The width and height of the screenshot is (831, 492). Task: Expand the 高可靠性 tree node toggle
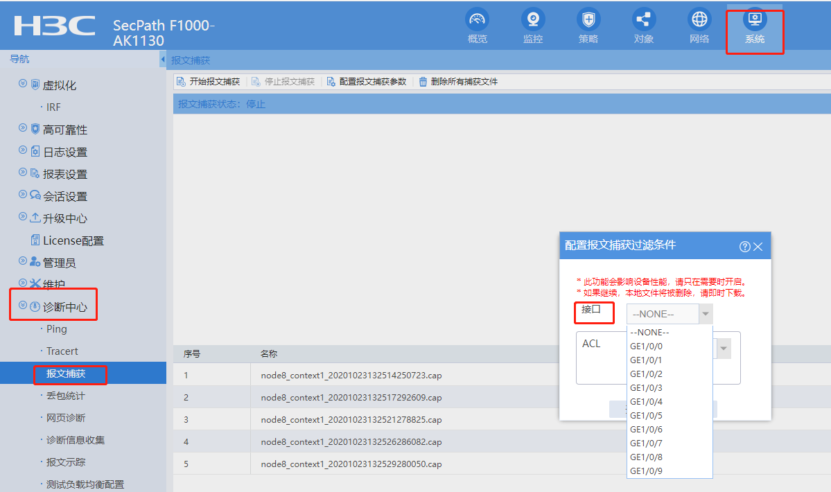point(23,128)
